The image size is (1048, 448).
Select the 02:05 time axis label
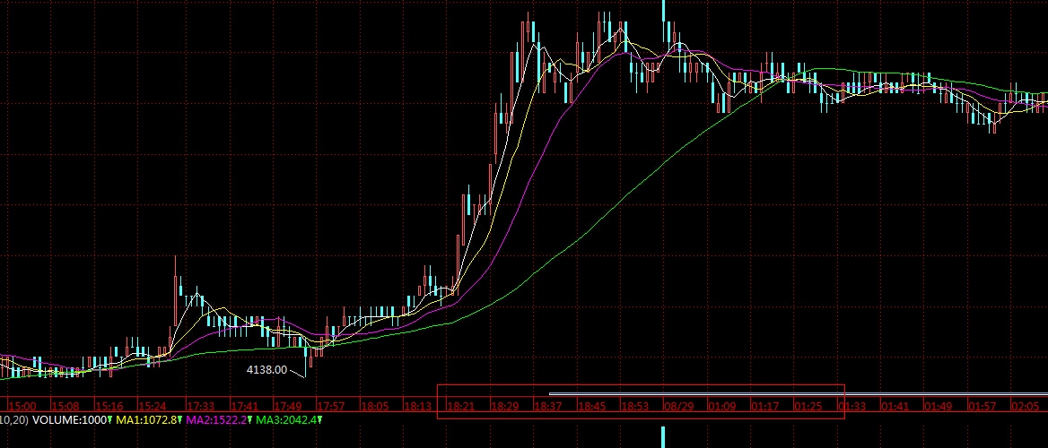1025,407
